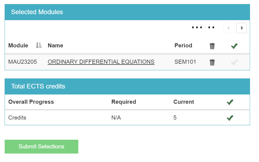259x162 pixels.
Task: Click the green checkmark column header icon
Action: click(234, 46)
